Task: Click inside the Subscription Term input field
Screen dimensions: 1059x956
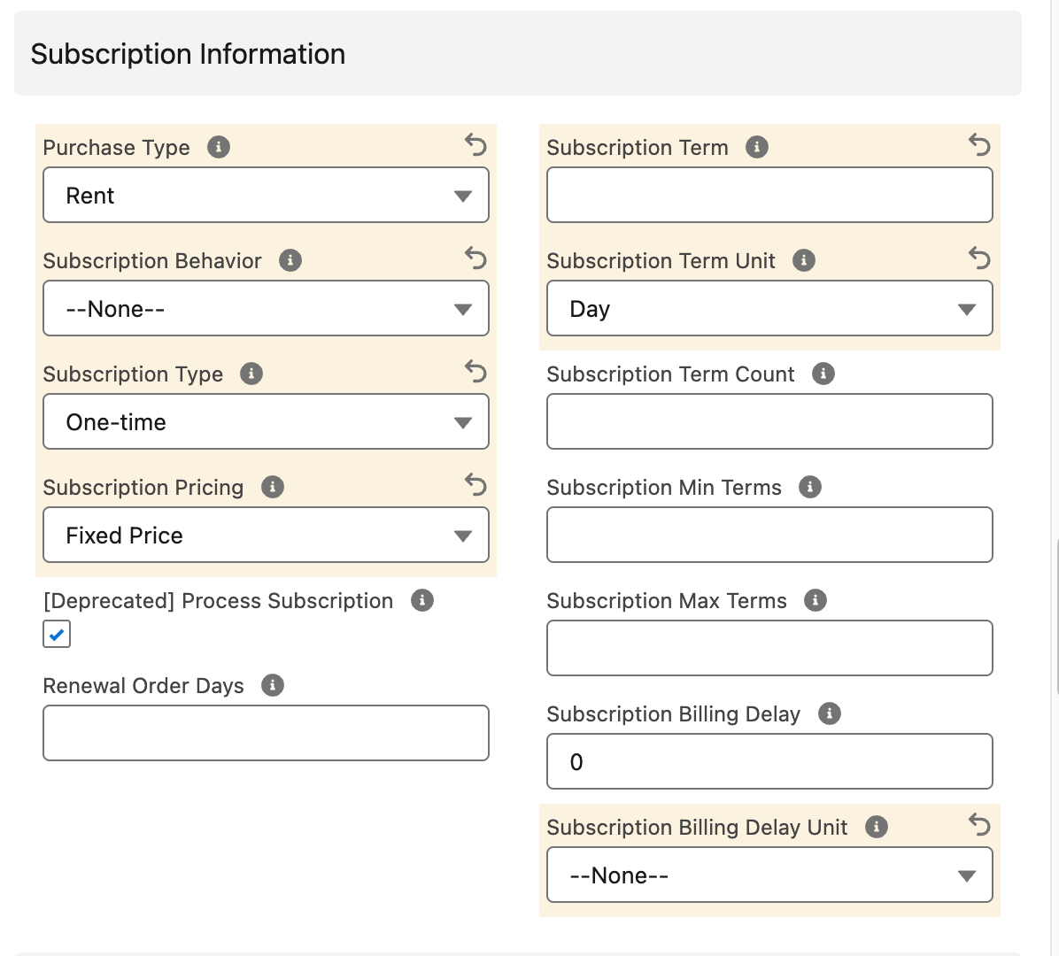Action: coord(769,196)
